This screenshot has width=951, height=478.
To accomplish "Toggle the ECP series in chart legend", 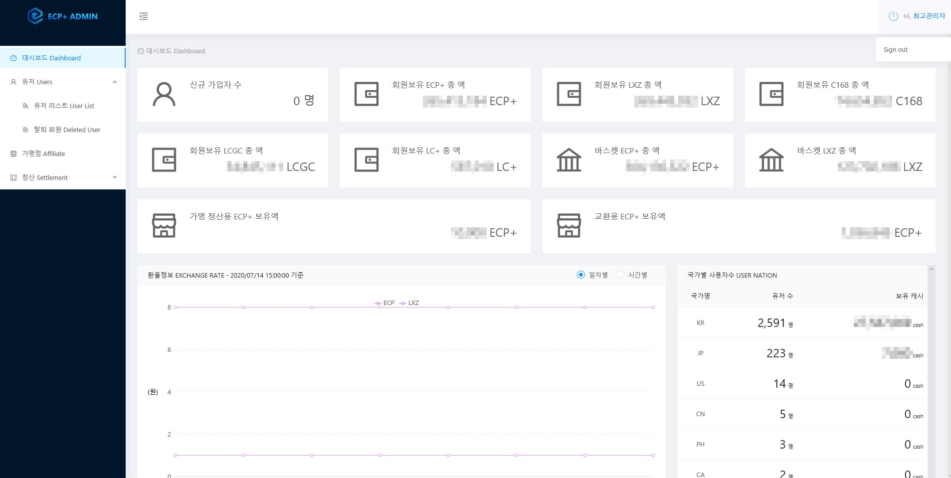I will pyautogui.click(x=384, y=303).
